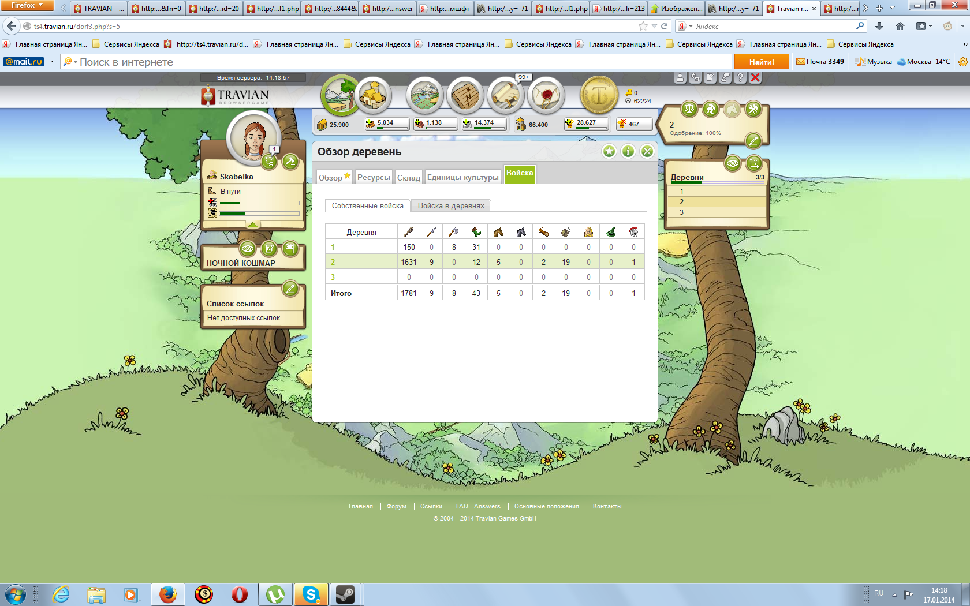This screenshot has height=606, width=970.
Task: Add window to favorites star button
Action: click(x=609, y=151)
